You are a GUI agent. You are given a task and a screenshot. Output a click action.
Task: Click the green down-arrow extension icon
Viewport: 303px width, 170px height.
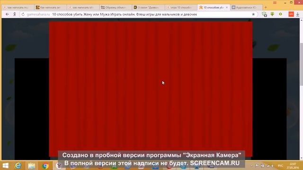[272, 14]
